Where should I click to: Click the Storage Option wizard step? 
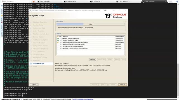pyautogui.click(x=38, y=37)
